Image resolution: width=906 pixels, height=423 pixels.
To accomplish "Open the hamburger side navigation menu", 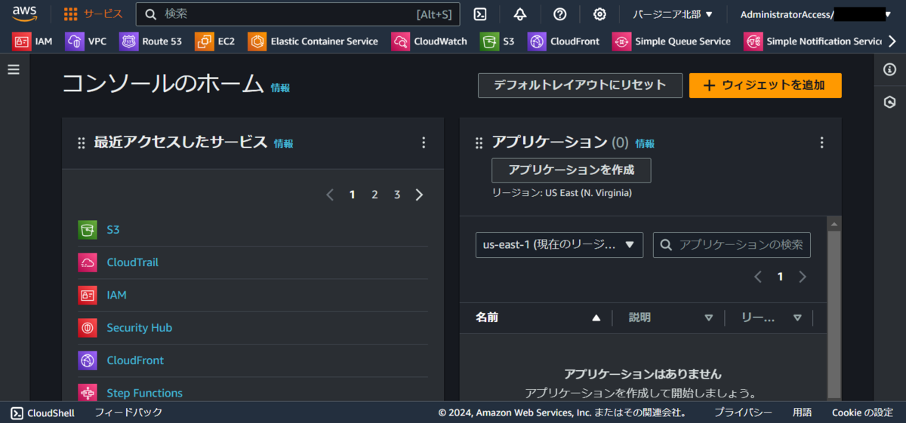I will tap(14, 69).
